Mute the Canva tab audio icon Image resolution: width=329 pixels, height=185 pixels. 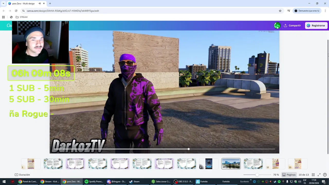(x=40, y=4)
